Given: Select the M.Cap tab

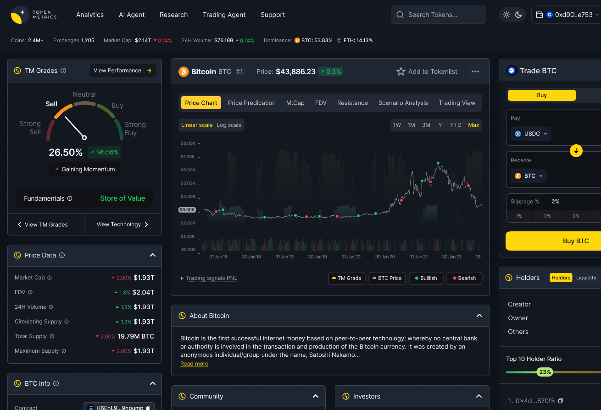Looking at the screenshot, I should pos(295,103).
